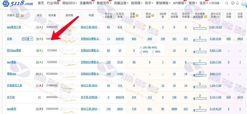Open keyword link seo查询工具
This screenshot has width=247, height=114.
(14, 27)
